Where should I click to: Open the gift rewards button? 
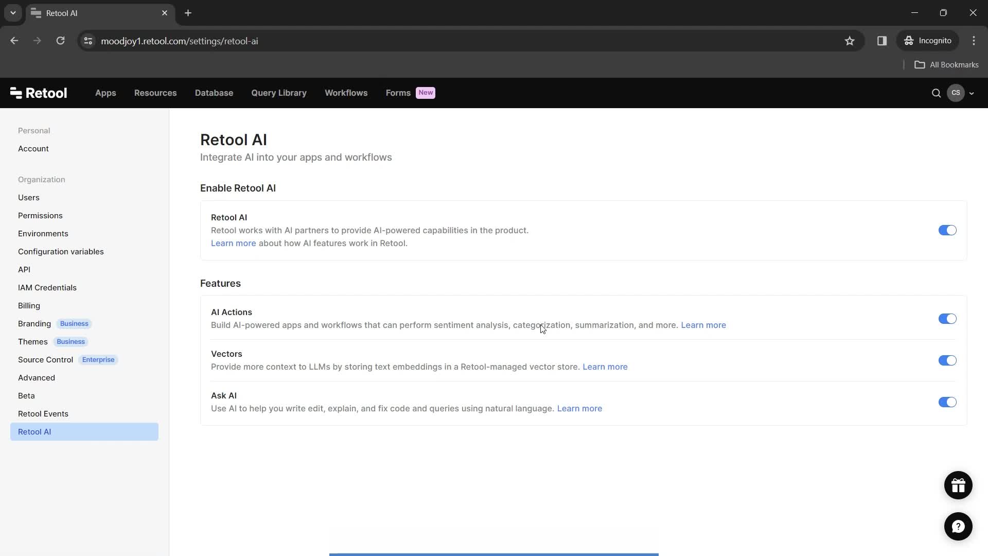958,485
